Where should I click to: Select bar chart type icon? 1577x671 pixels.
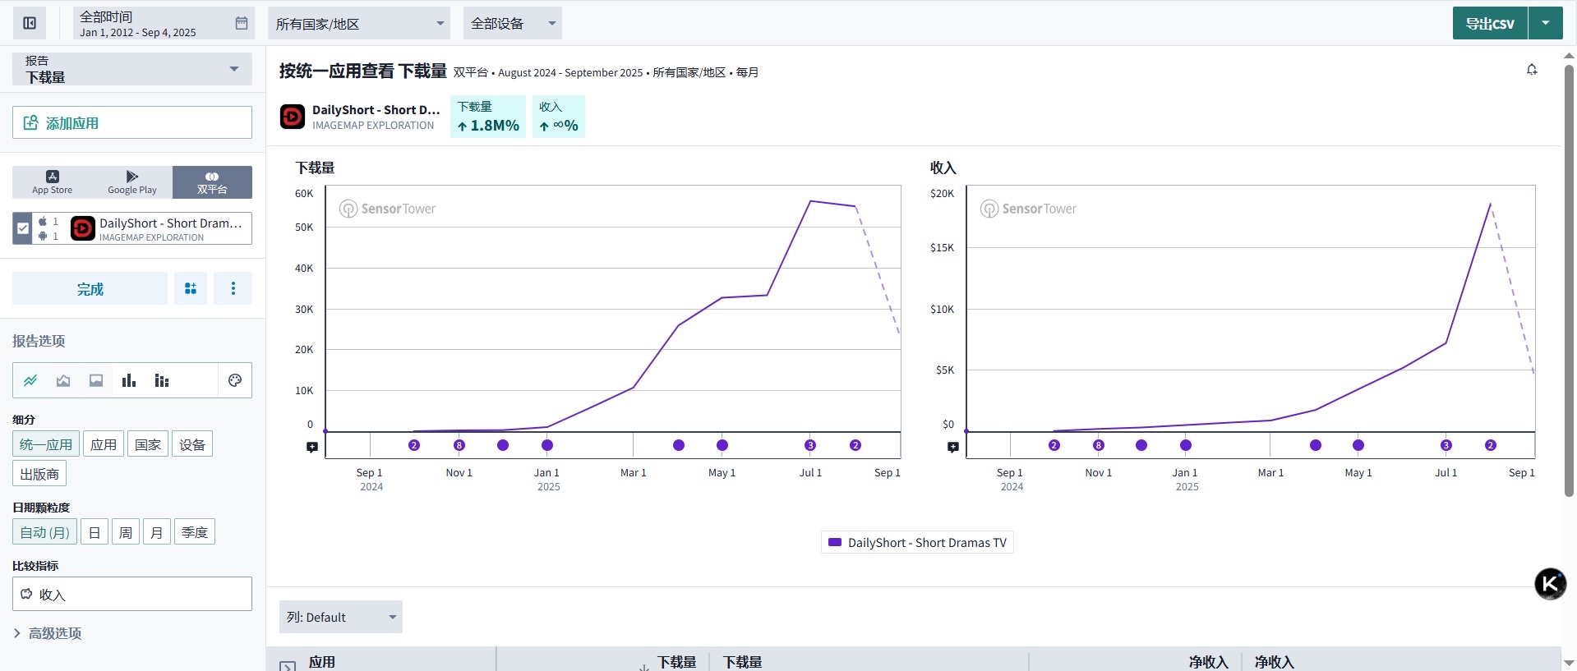[129, 380]
